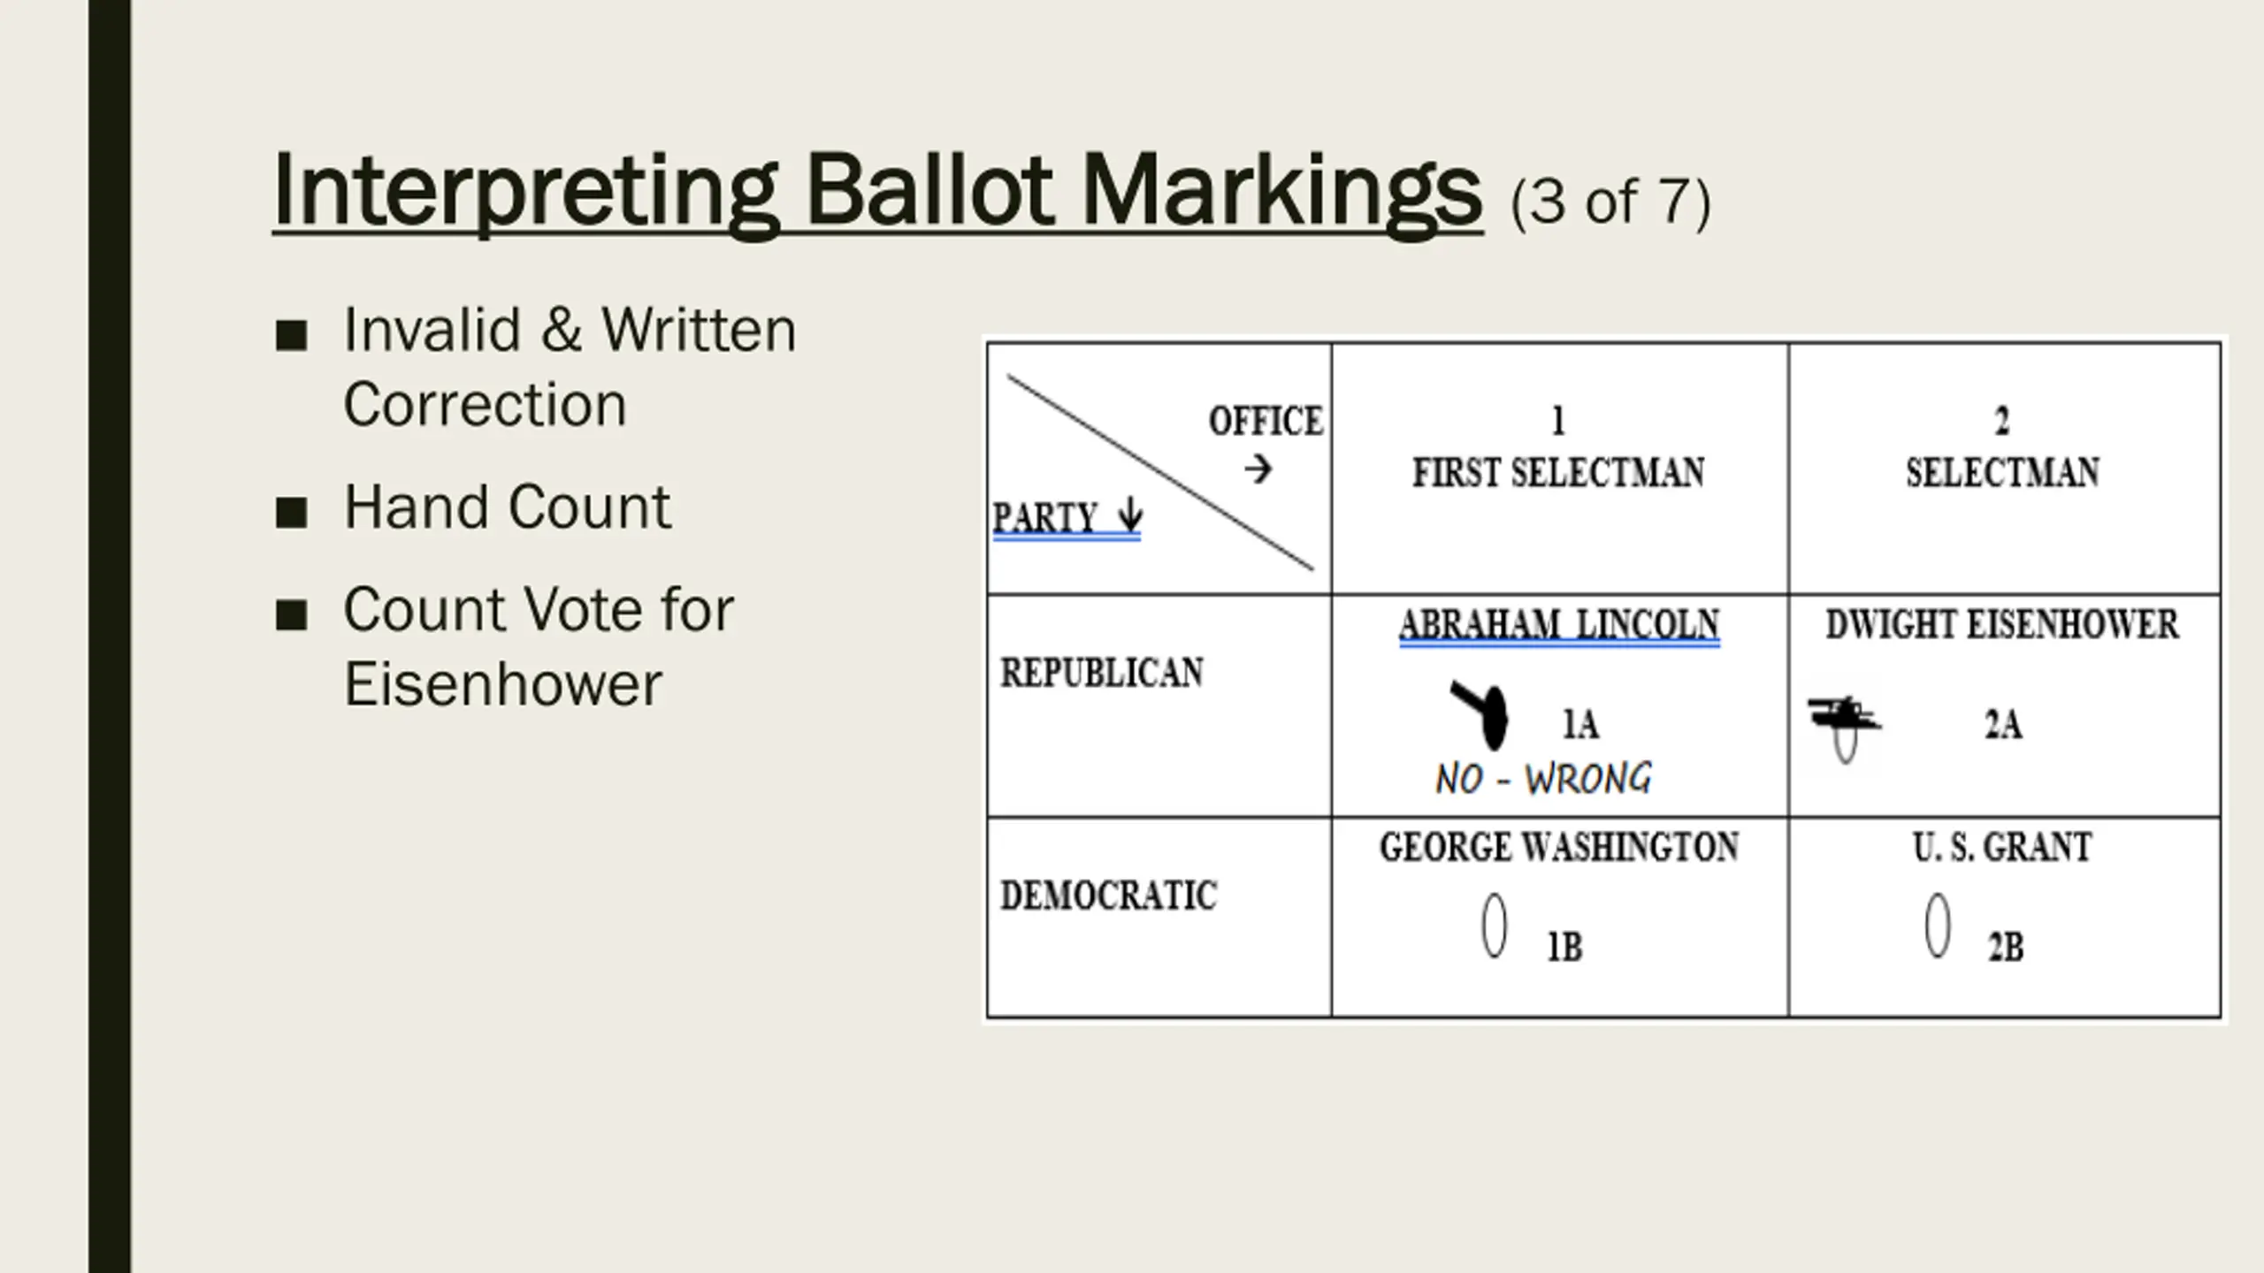Viewport: 2264px width, 1273px height.
Task: Click the square bullet before Hand Count
Action: [x=291, y=512]
